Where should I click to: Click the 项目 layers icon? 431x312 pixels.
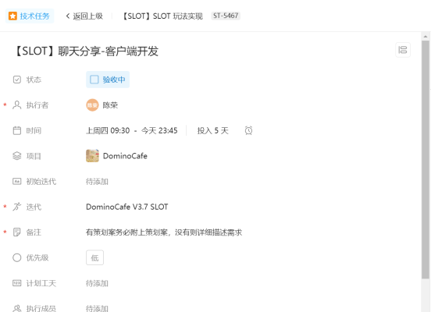coord(17,156)
